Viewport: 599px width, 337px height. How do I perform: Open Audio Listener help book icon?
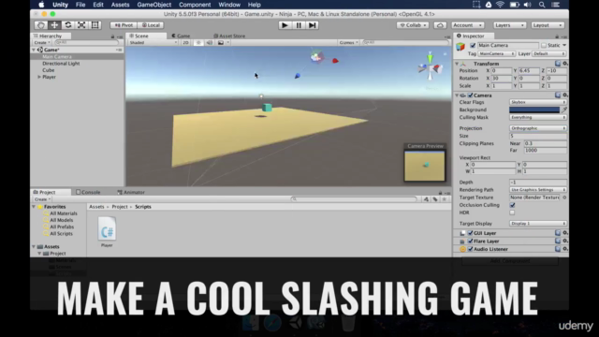558,249
